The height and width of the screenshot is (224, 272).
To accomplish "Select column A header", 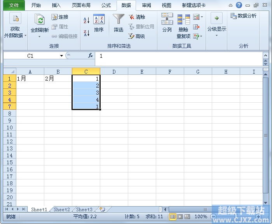I will [30, 72].
